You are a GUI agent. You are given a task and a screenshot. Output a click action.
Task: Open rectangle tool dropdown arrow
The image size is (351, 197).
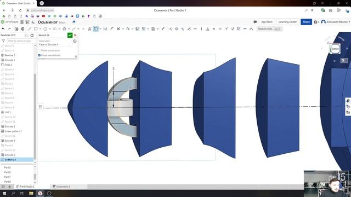pos(40,29)
